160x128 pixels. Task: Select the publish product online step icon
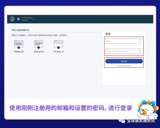[59, 44]
